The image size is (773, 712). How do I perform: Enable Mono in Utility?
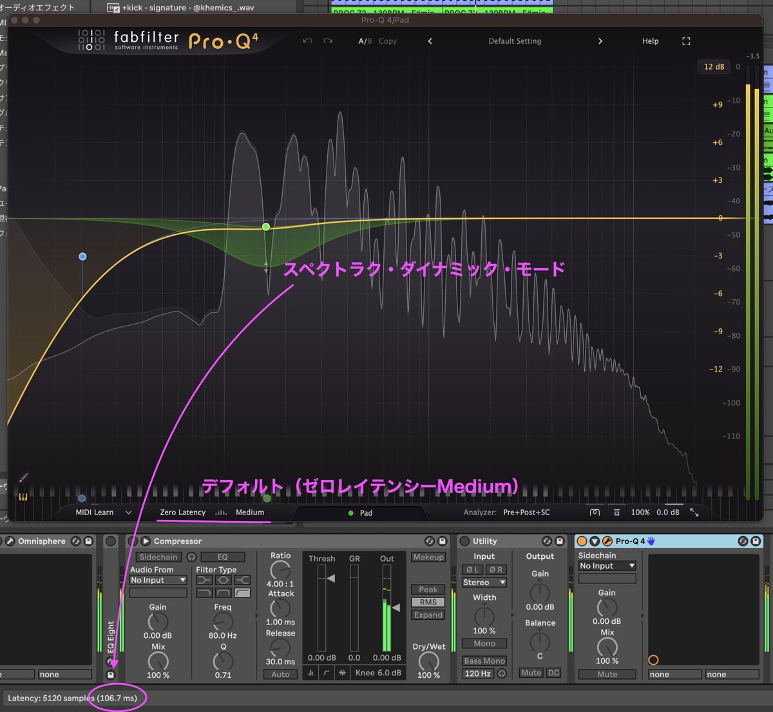coord(484,644)
